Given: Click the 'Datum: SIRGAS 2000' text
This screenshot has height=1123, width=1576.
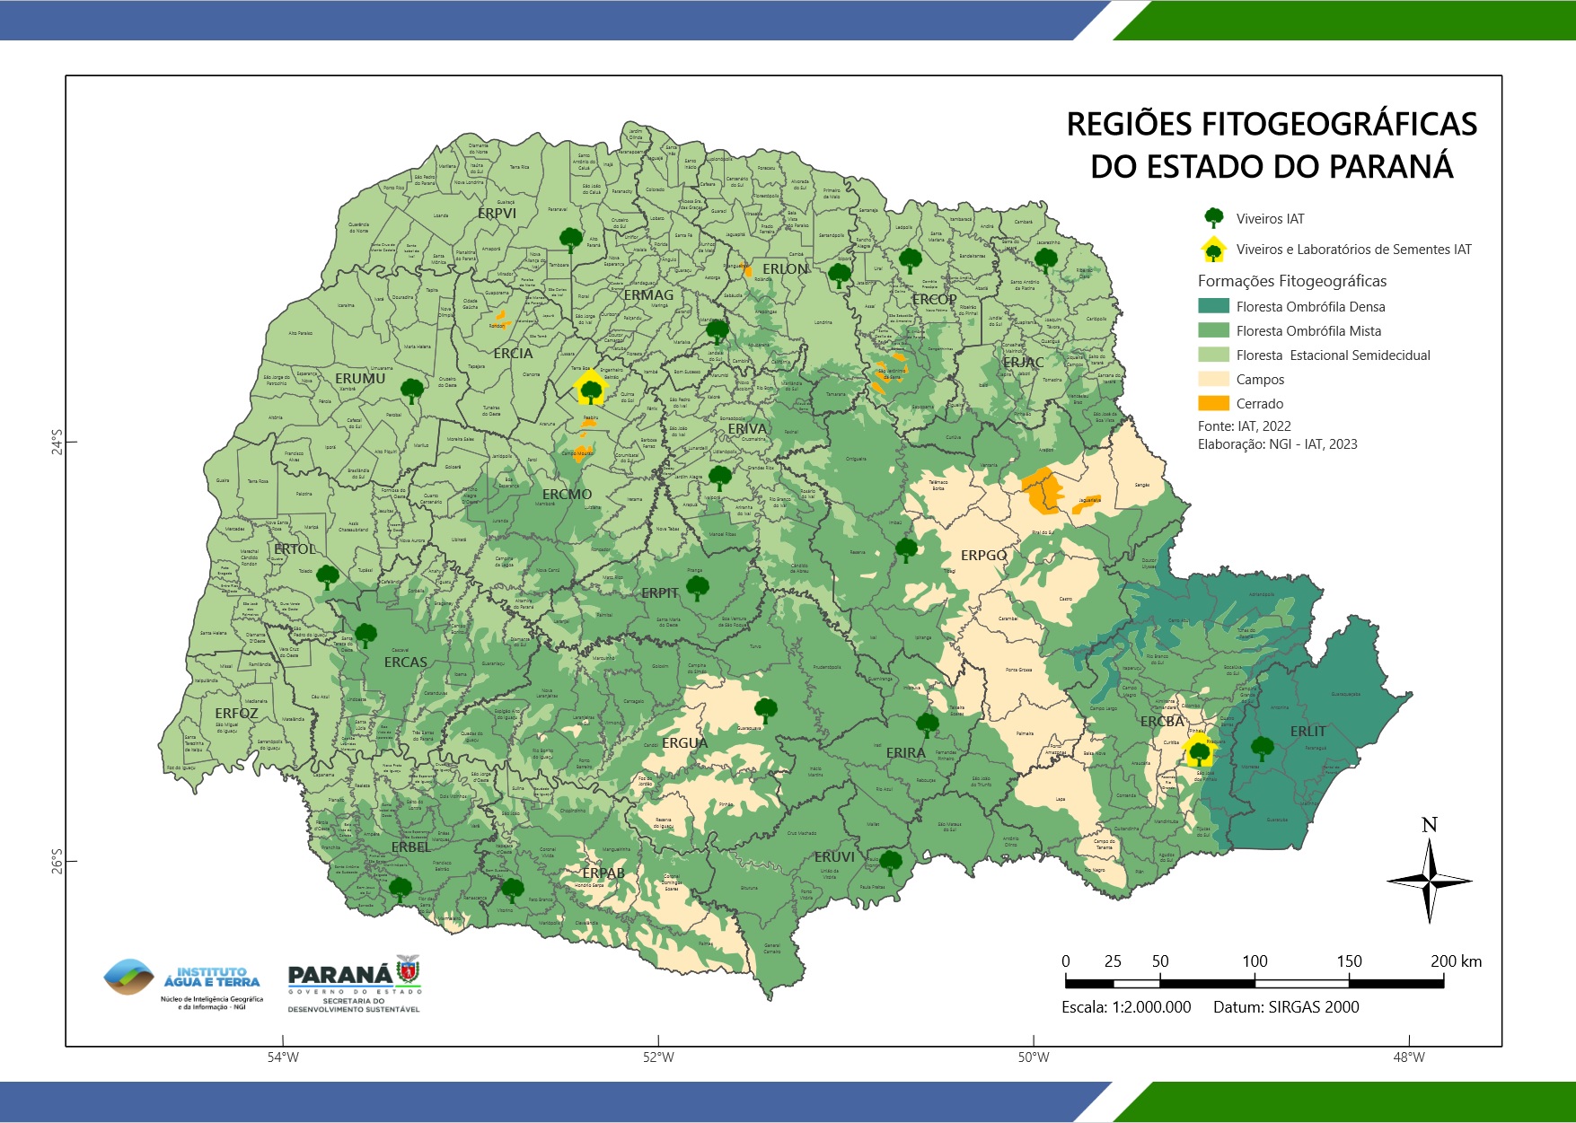Looking at the screenshot, I should pos(1286,1007).
